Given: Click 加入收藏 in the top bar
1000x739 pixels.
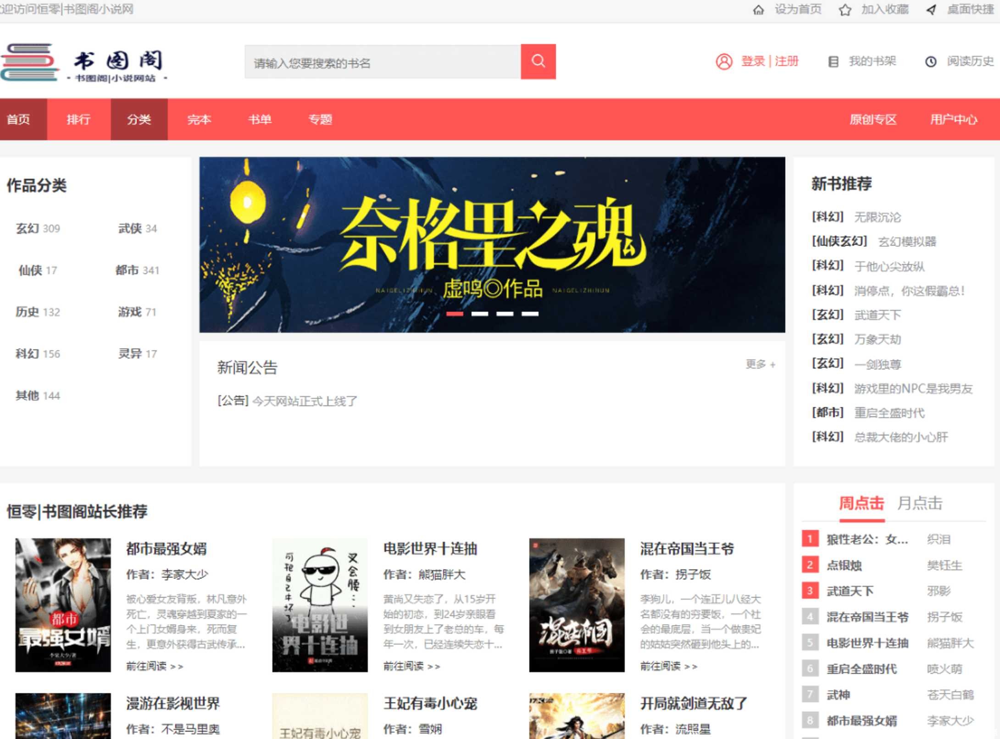Looking at the screenshot, I should click(x=885, y=9).
